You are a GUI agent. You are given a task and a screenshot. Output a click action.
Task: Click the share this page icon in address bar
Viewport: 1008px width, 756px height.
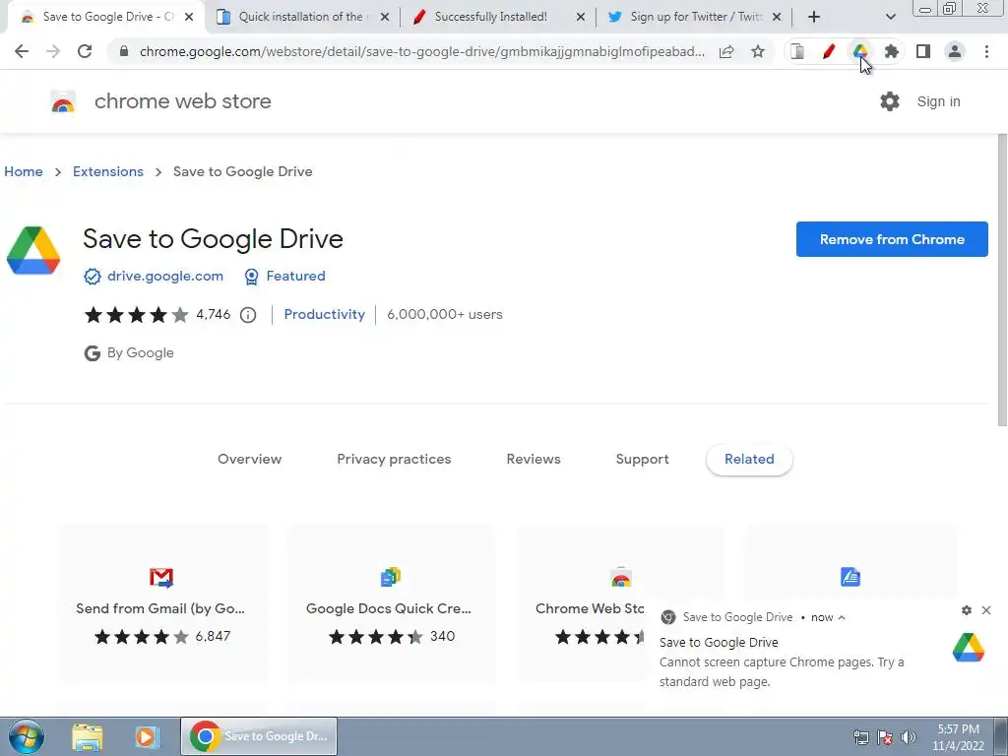click(x=726, y=51)
